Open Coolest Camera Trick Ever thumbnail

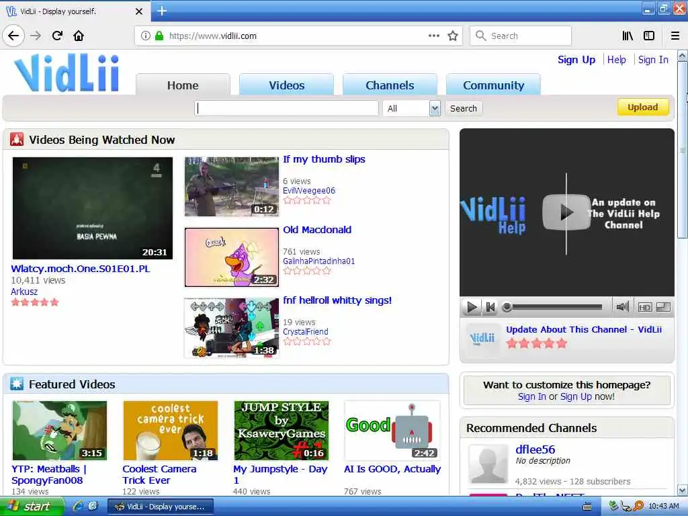170,431
